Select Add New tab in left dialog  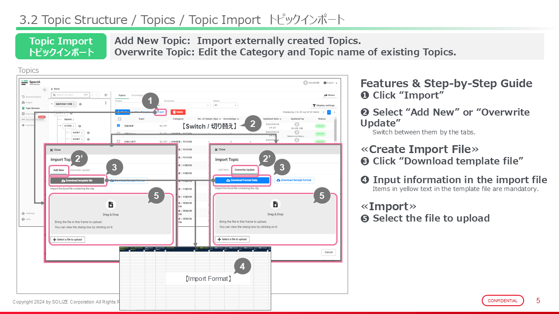[59, 170]
